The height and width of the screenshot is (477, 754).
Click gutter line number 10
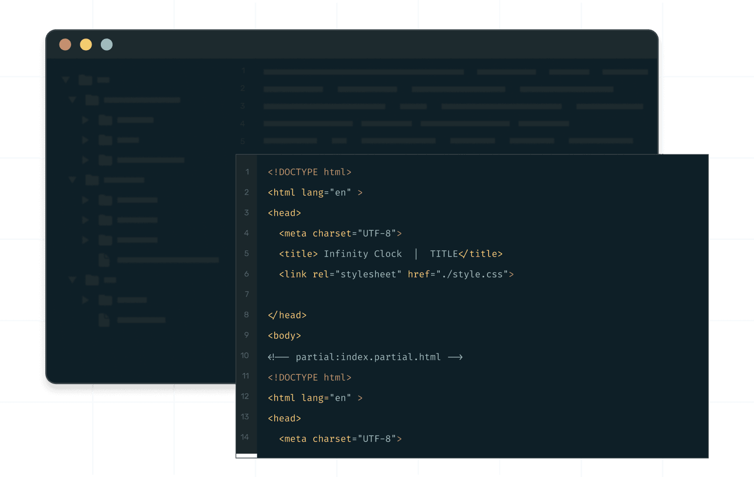(245, 356)
